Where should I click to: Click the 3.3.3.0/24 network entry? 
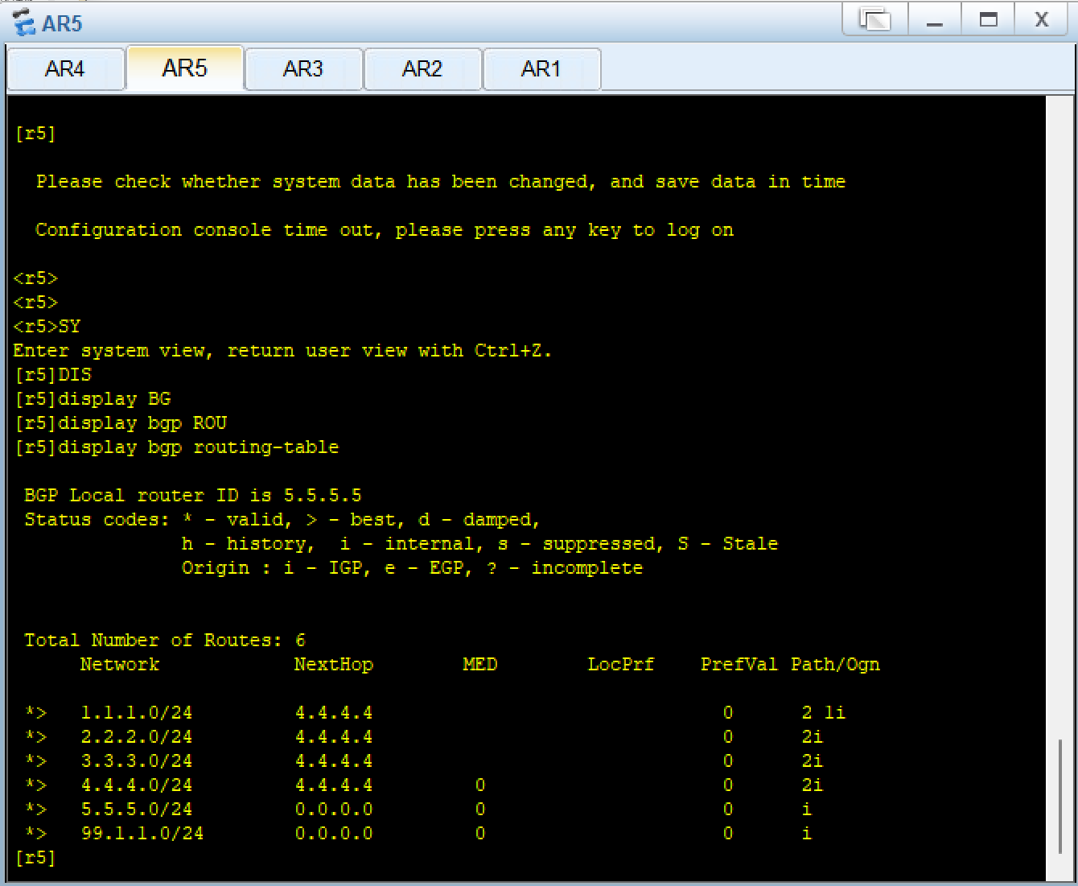pyautogui.click(x=136, y=761)
